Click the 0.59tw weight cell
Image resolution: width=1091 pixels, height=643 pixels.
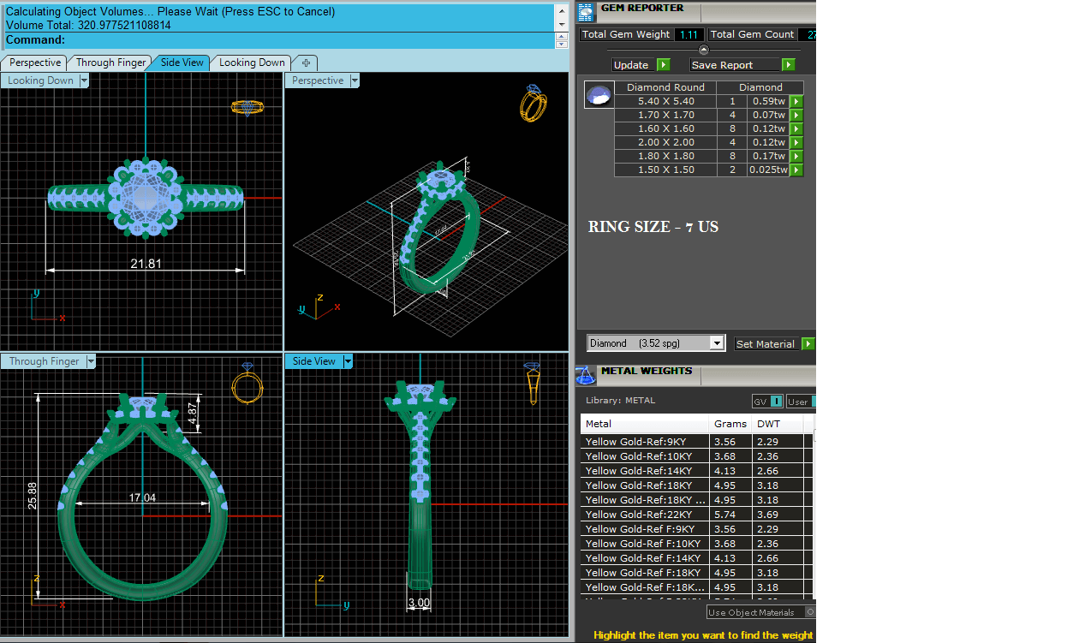tap(768, 101)
